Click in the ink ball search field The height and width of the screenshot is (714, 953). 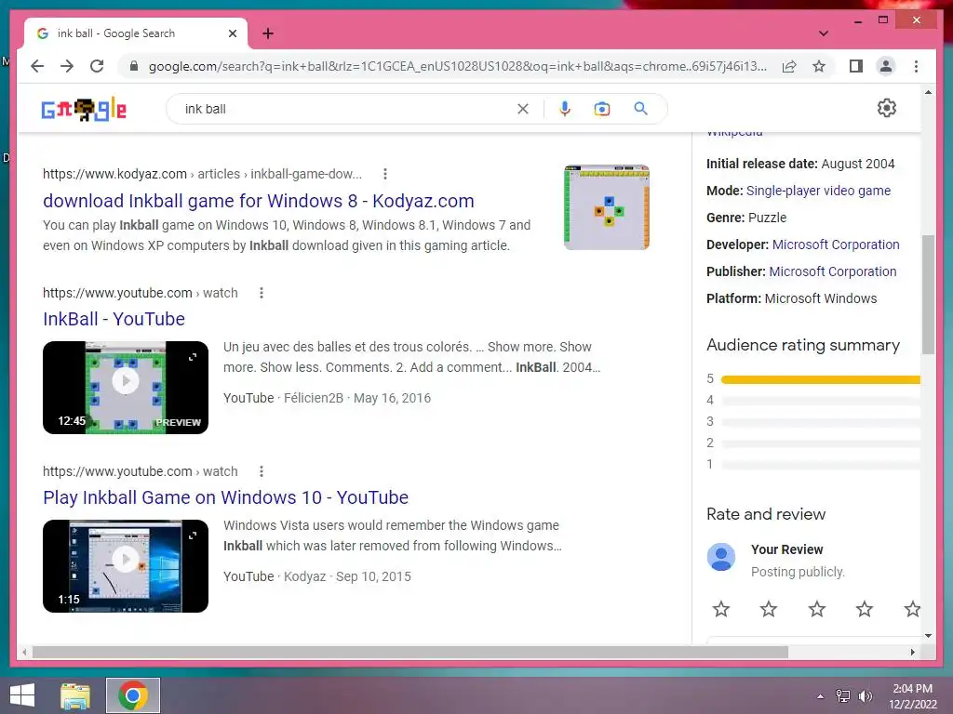coord(346,110)
